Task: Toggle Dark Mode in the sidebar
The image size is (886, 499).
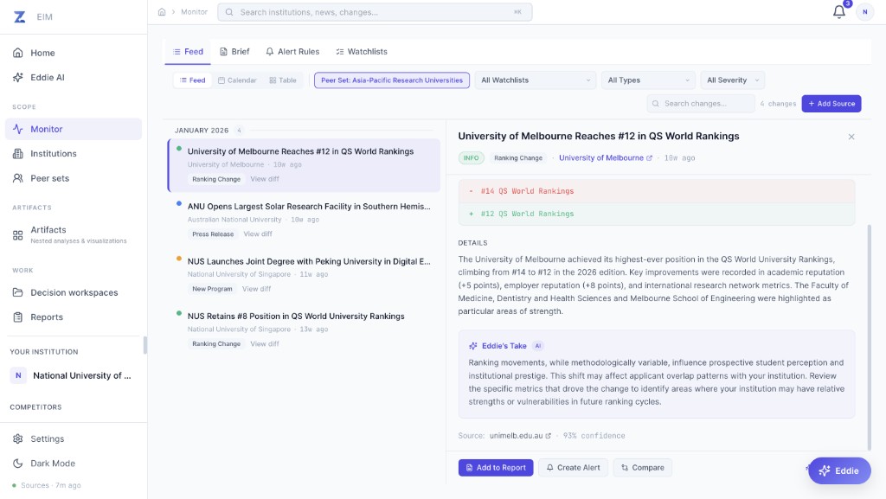Action: coord(52,463)
